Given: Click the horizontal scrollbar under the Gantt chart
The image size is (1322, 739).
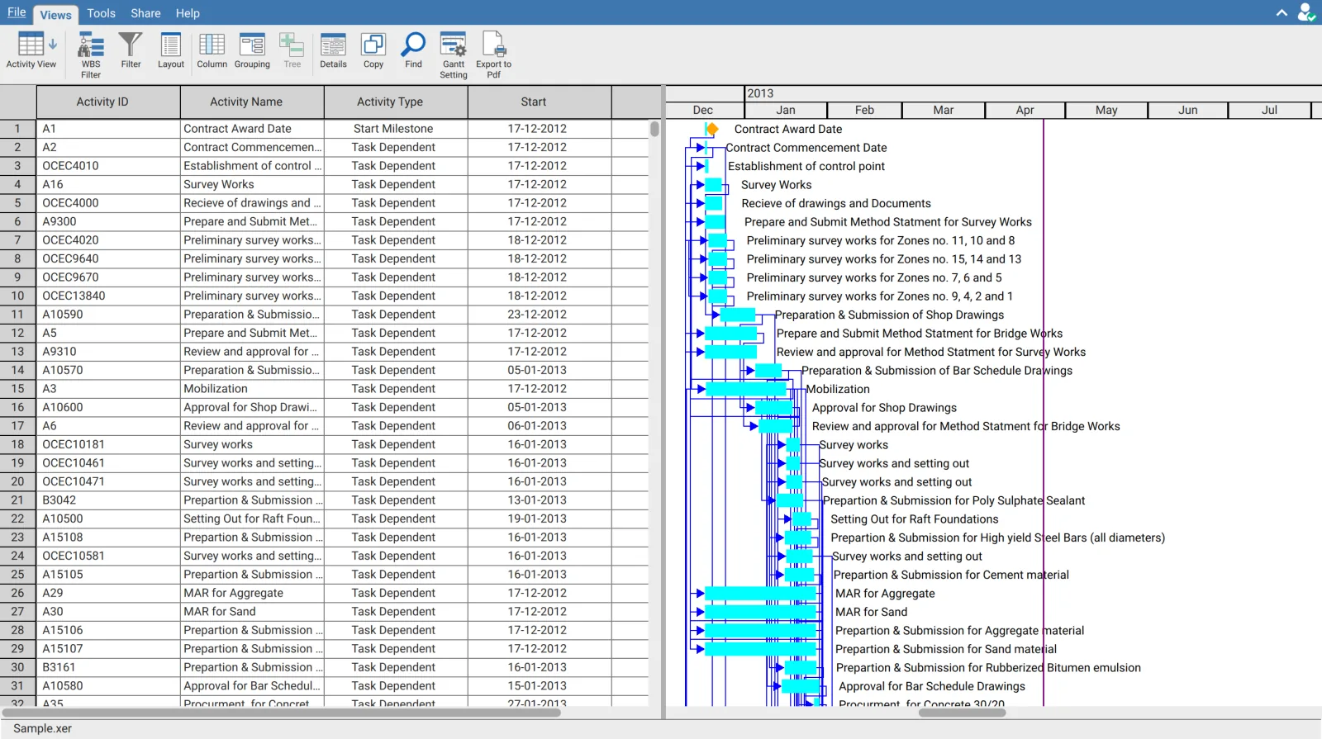Looking at the screenshot, I should 962,713.
